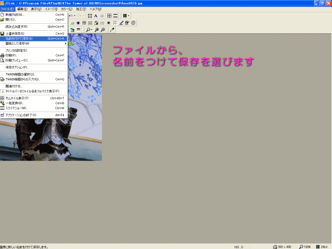This screenshot has width=332, height=249.
Task: Click the zoom out magnifier icon
Action: tap(103, 30)
